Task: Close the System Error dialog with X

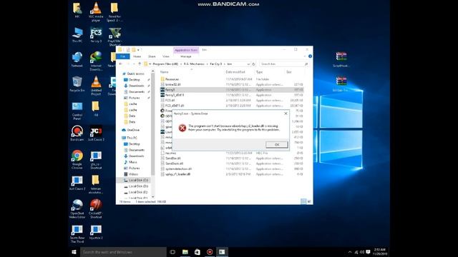Action: pyautogui.click(x=286, y=114)
